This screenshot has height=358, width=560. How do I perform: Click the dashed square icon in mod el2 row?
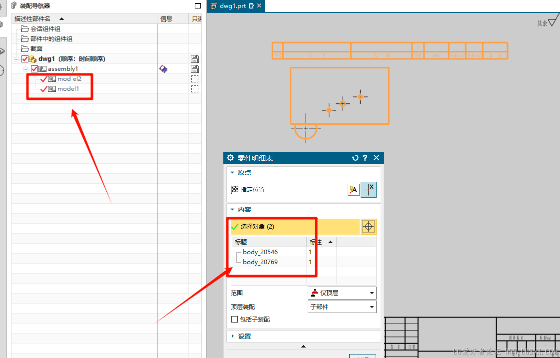point(195,79)
